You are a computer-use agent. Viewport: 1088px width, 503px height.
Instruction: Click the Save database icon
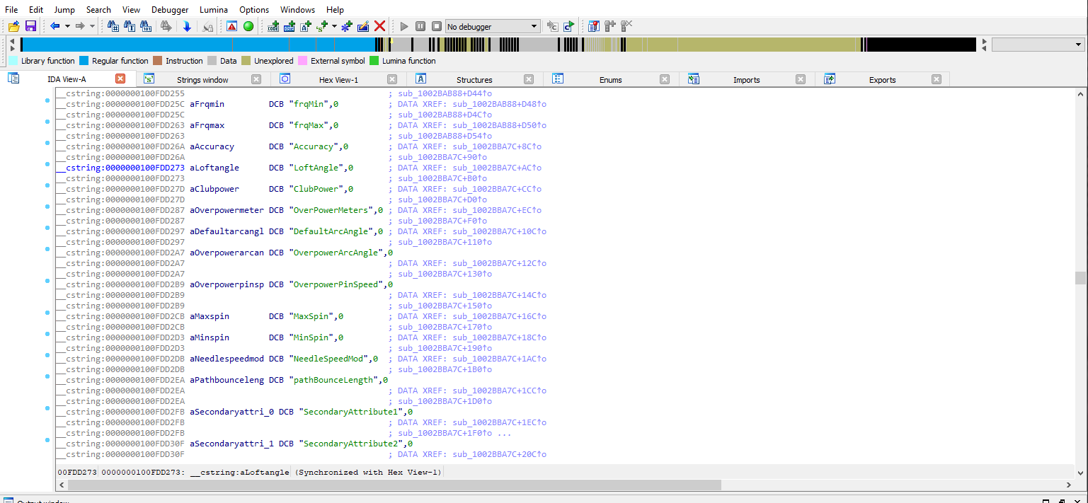[30, 26]
